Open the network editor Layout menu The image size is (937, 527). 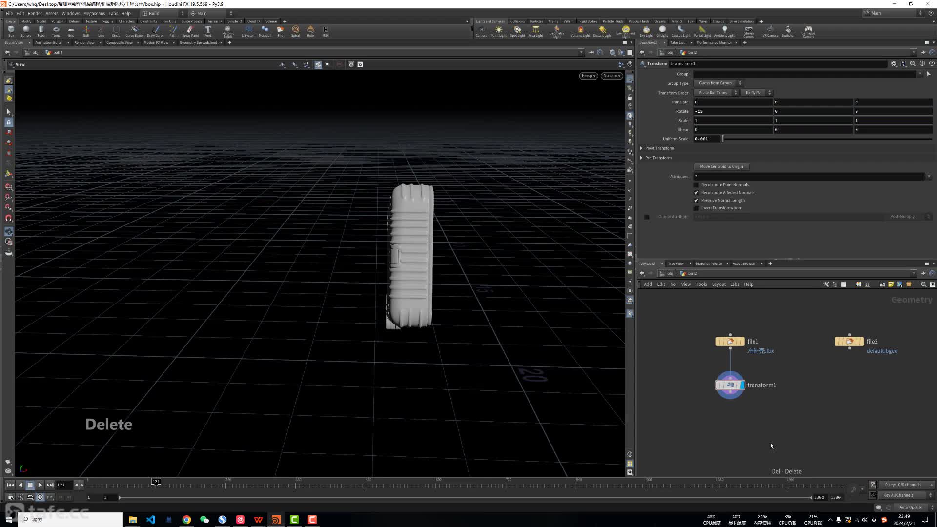click(718, 284)
